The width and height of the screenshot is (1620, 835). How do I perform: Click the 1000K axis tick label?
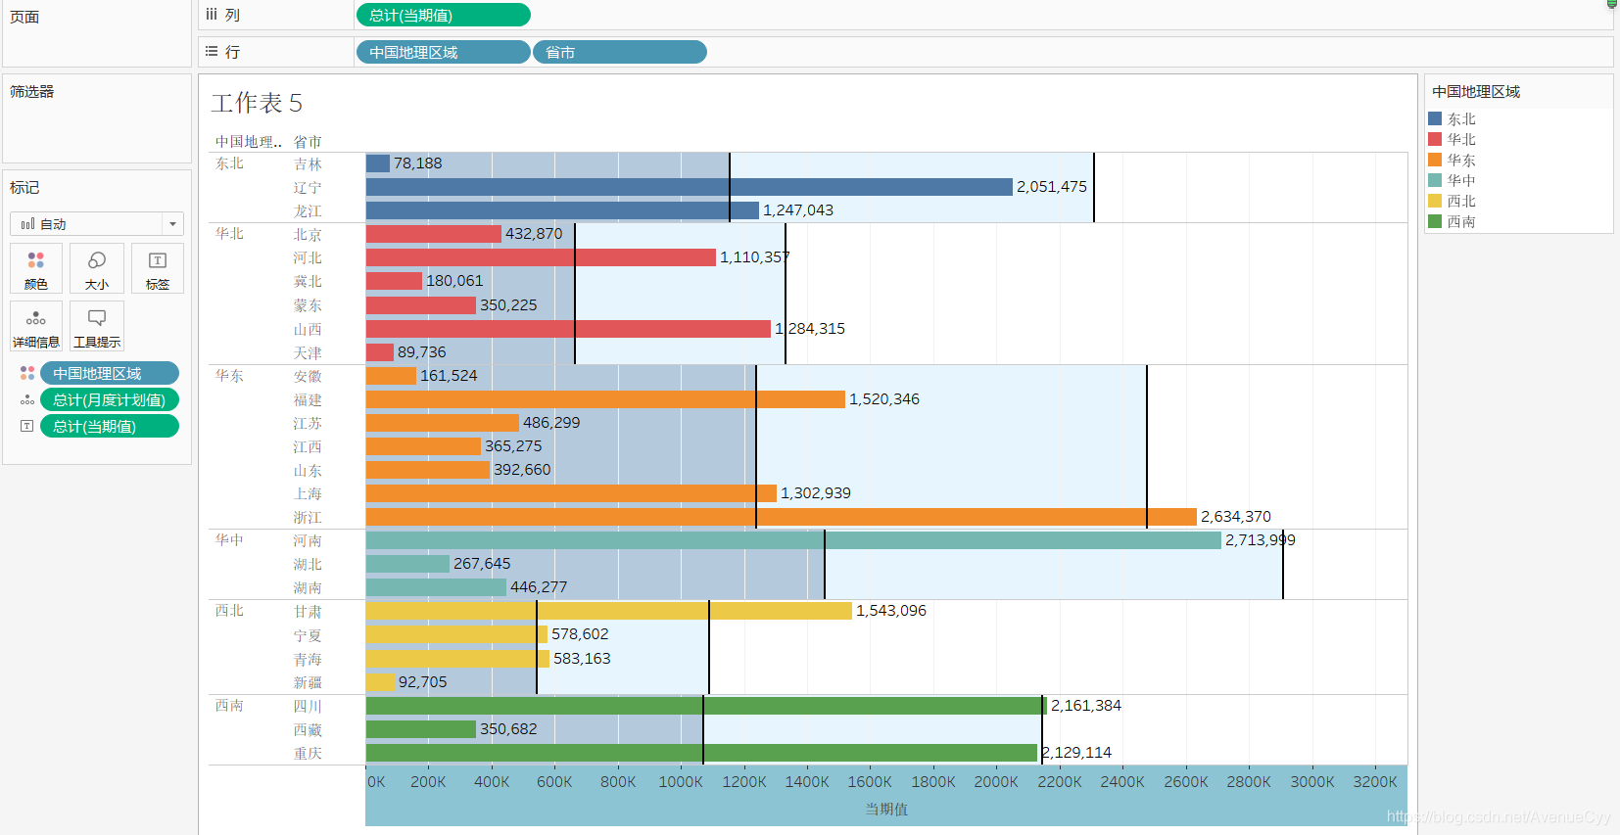tap(681, 782)
